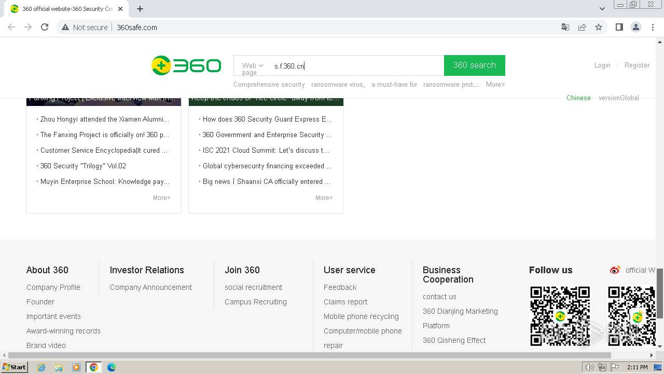Switch to Global version
The width and height of the screenshot is (664, 374).
pos(619,98)
